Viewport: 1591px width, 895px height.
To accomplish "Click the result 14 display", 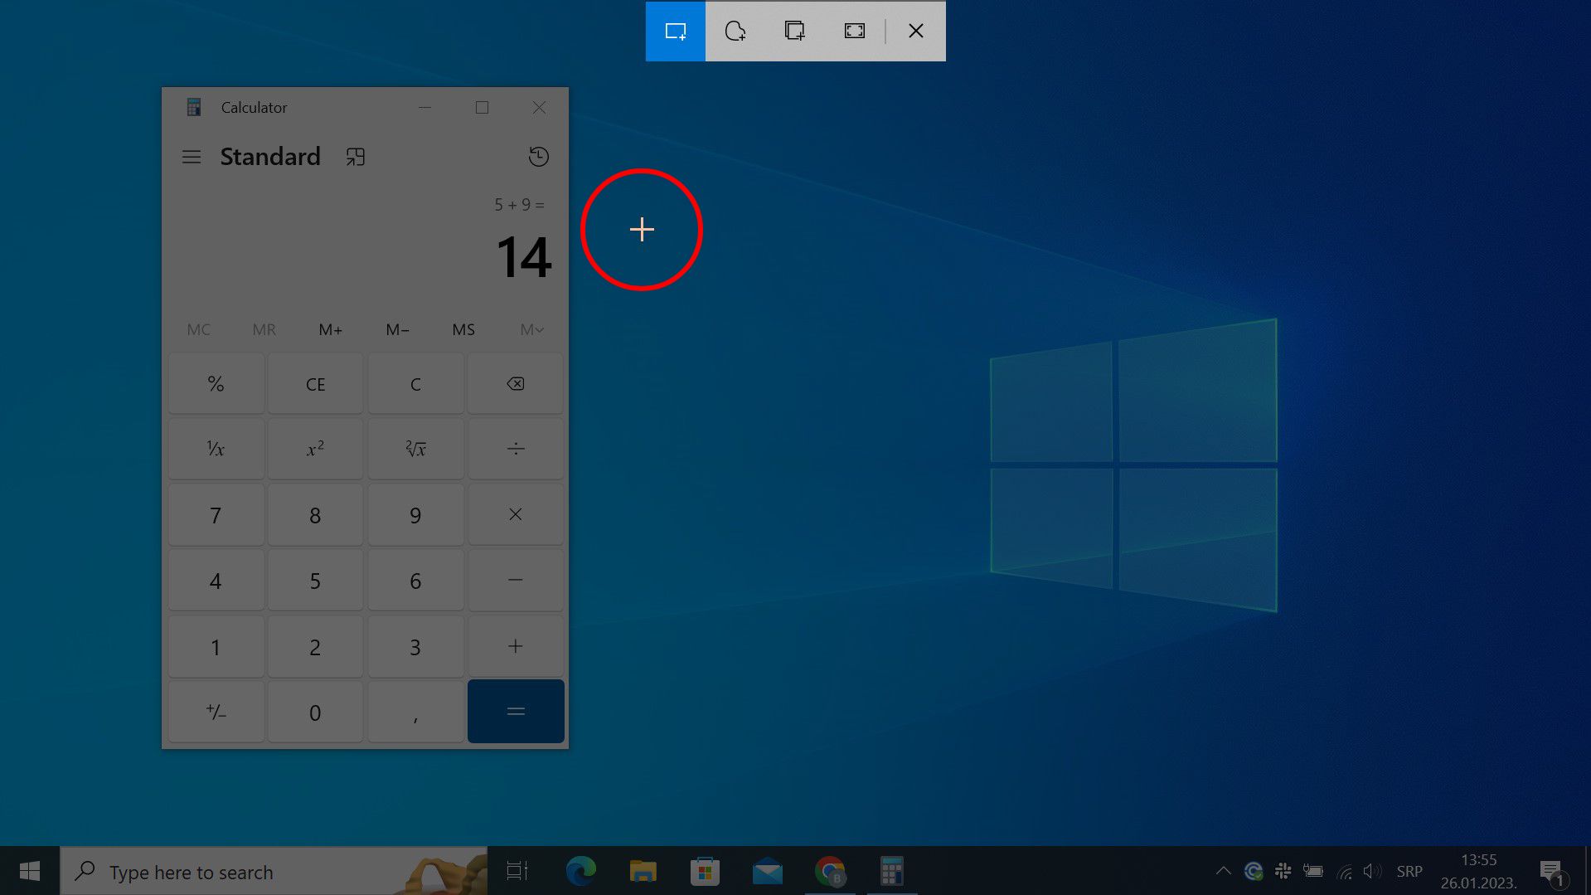I will tap(524, 258).
